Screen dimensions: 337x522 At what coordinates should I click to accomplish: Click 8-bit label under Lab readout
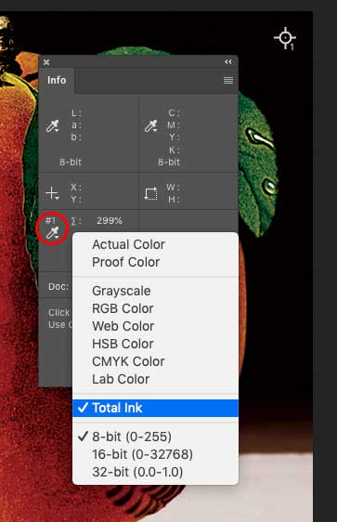pyautogui.click(x=71, y=163)
